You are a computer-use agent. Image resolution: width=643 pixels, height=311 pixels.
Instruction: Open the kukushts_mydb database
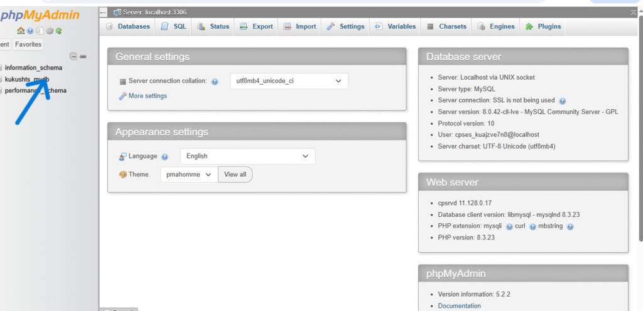point(27,79)
